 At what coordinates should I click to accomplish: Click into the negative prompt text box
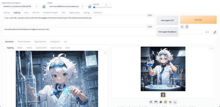79,32
